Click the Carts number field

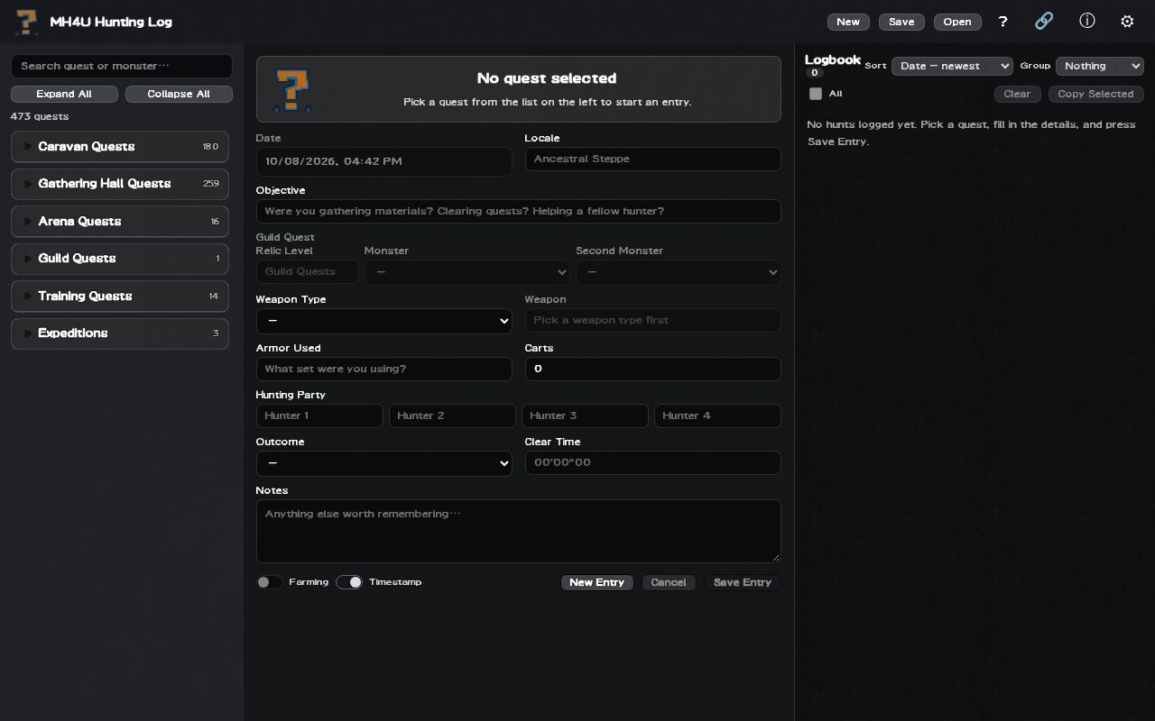(653, 369)
